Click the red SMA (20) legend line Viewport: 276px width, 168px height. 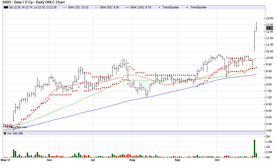point(65,7)
